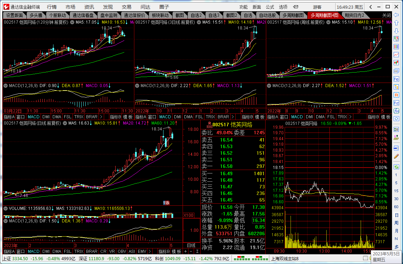Click the 卖一 price 16.50 in order book
This screenshot has width=403, height=264.
pos(226,166)
